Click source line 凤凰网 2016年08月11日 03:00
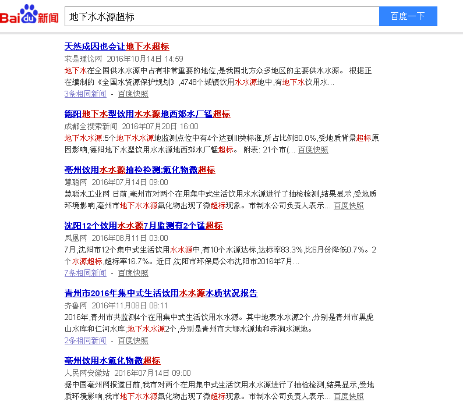463x402 pixels. tap(116, 238)
